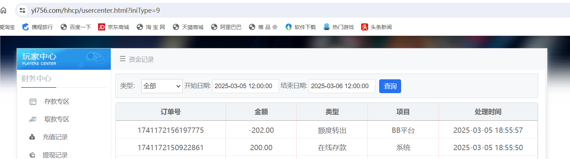The width and height of the screenshot is (570, 159).
Task: Select the 财务中心 tab heading
Action: click(36, 78)
